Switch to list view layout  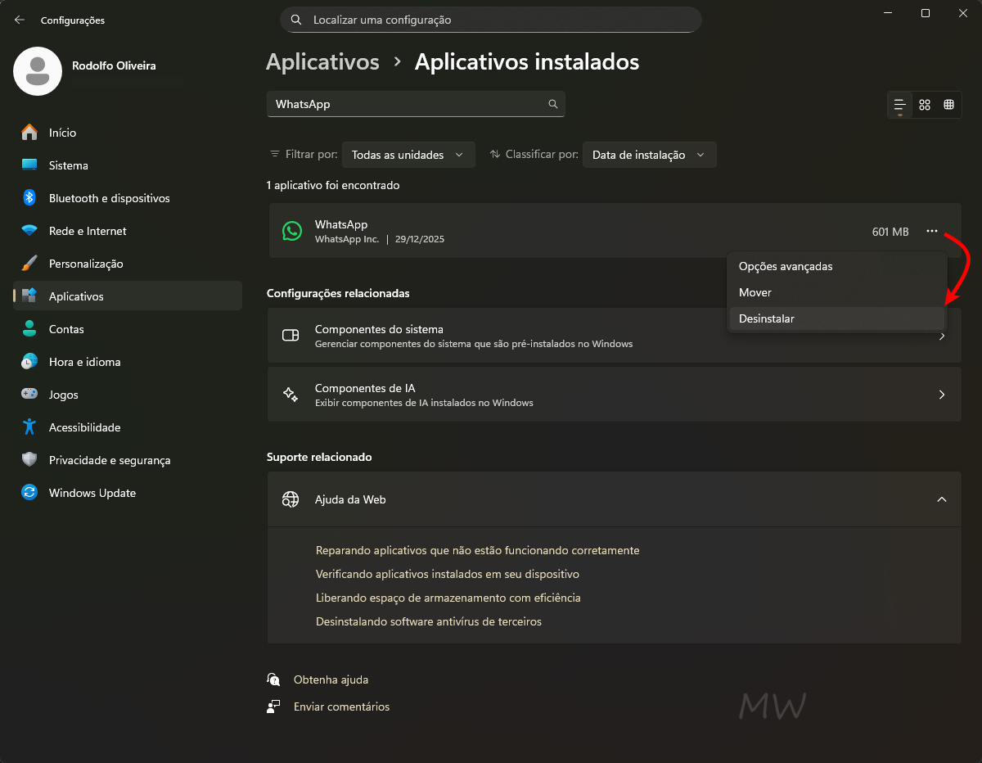coord(900,105)
